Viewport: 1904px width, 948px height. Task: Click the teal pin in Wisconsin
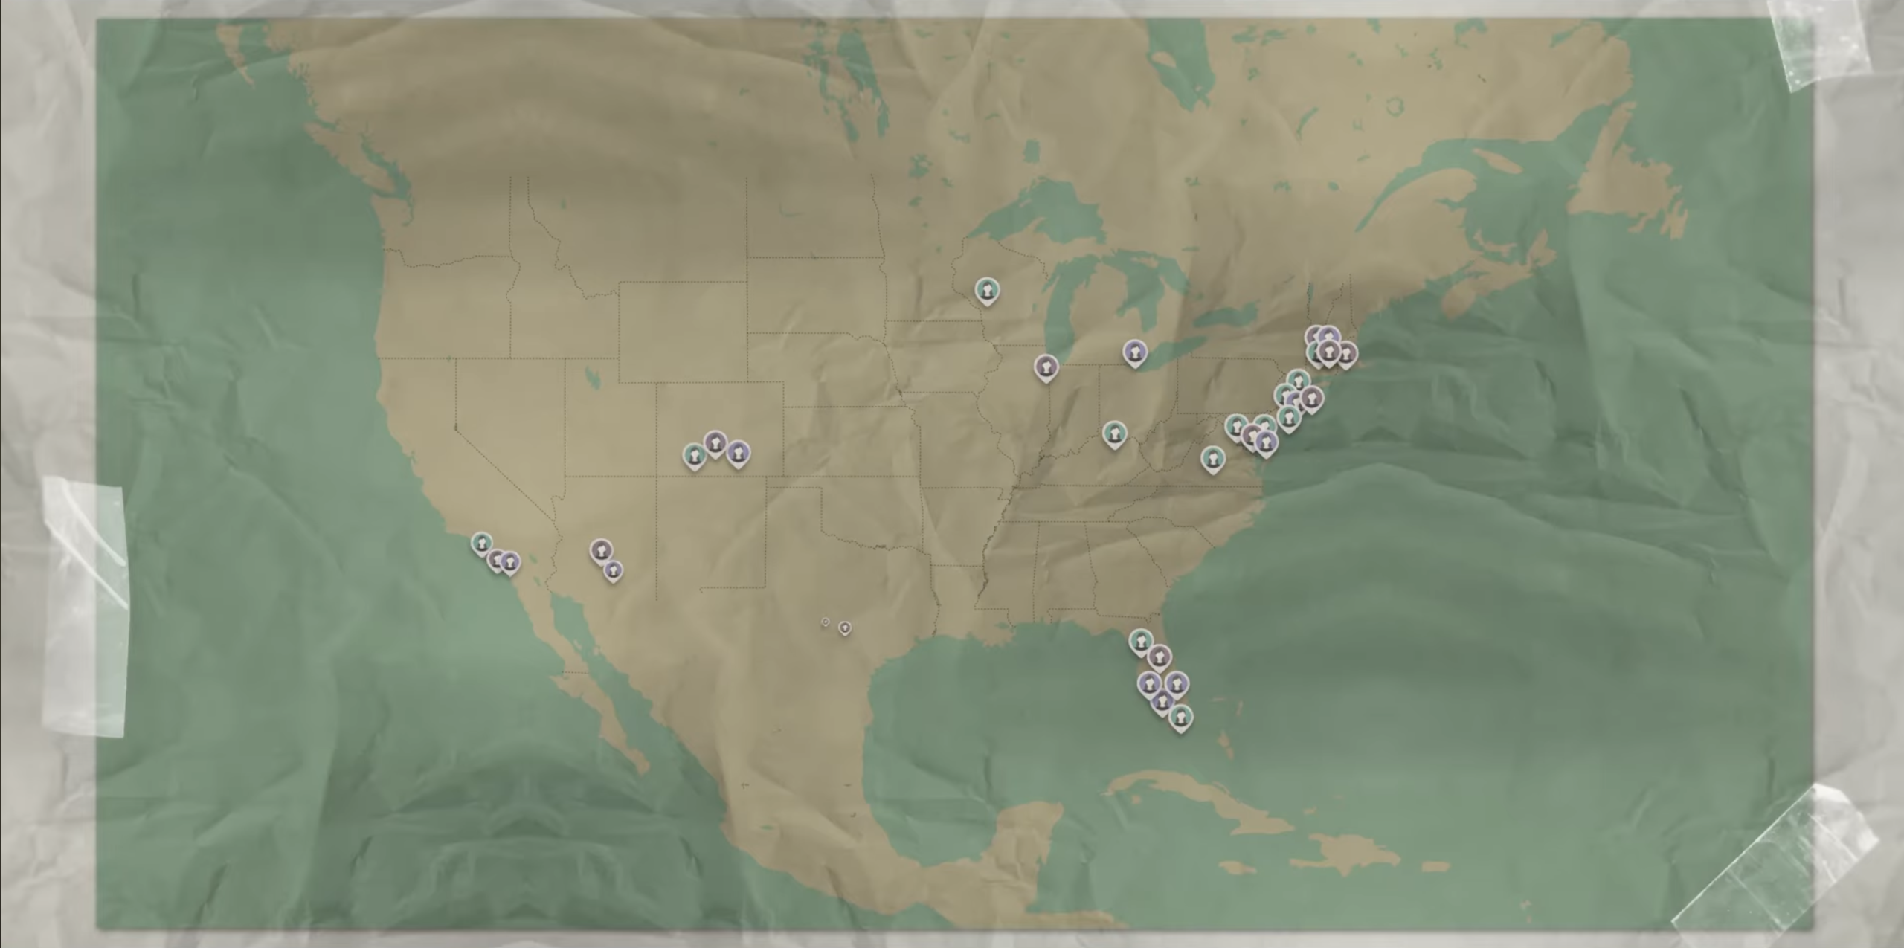click(x=987, y=289)
